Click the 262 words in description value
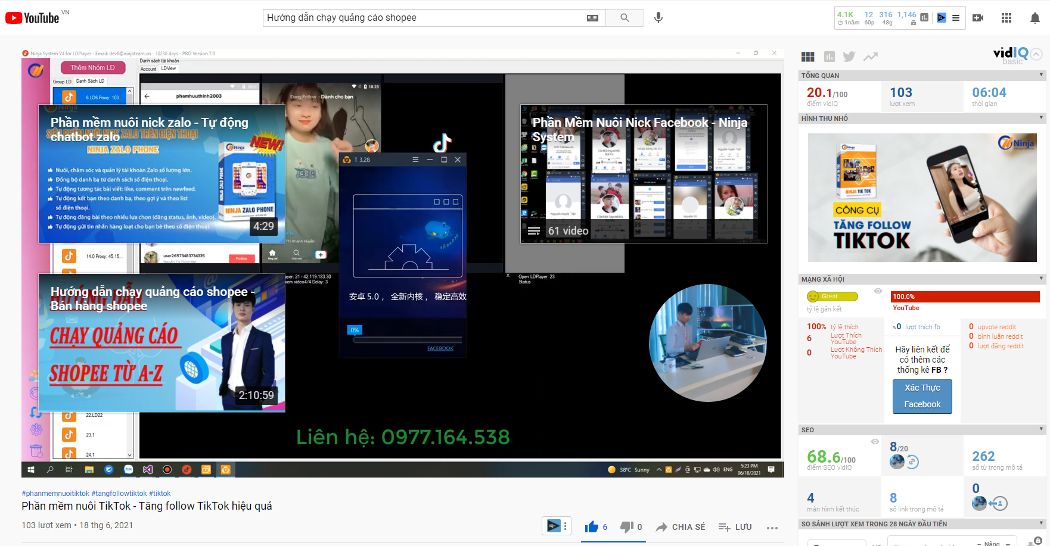The width and height of the screenshot is (1050, 546). click(x=983, y=456)
